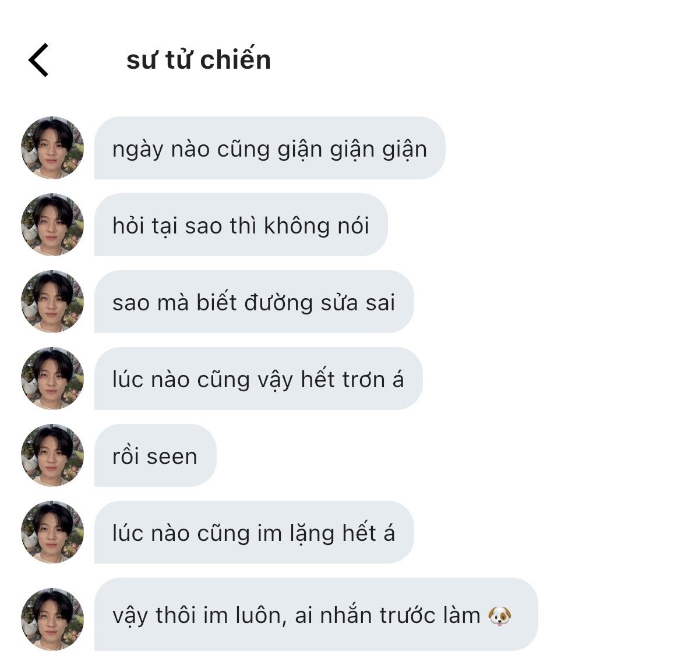
Task: Tap avatar beside 'lúc nào cũng im lặng' message
Action: [x=52, y=532]
